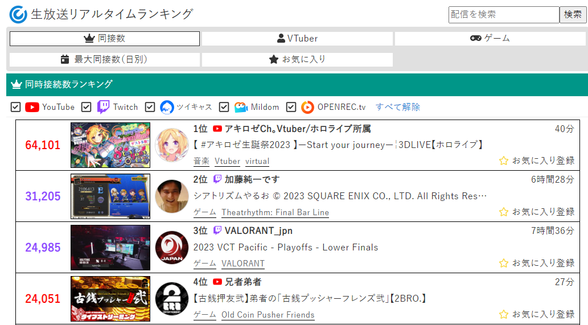Image resolution: width=588 pixels, height=325 pixels.
Task: Favorite 加藤純一 stream via star icon
Action: [x=504, y=212]
